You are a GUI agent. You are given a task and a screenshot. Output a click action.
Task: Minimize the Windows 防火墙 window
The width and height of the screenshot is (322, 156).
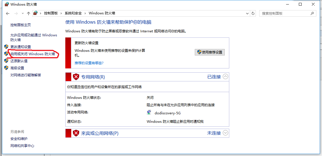pos(288,4)
